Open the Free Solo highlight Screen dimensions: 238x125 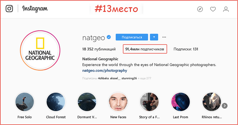[25, 102]
